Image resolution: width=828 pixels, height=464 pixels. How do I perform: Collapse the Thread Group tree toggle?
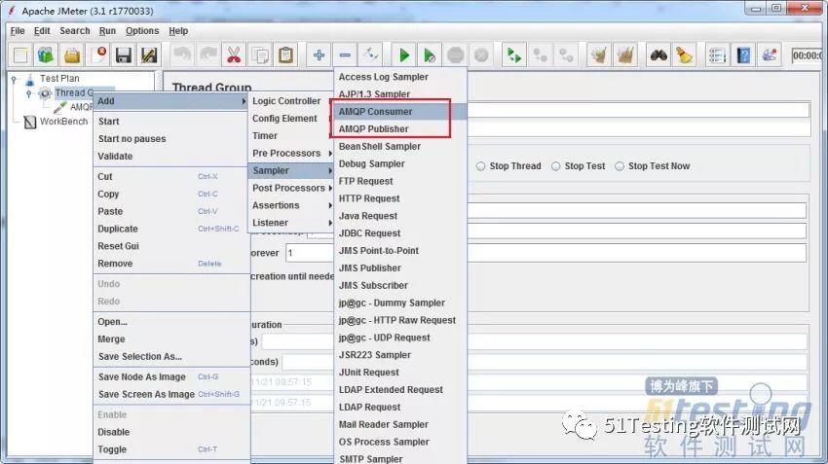29,93
